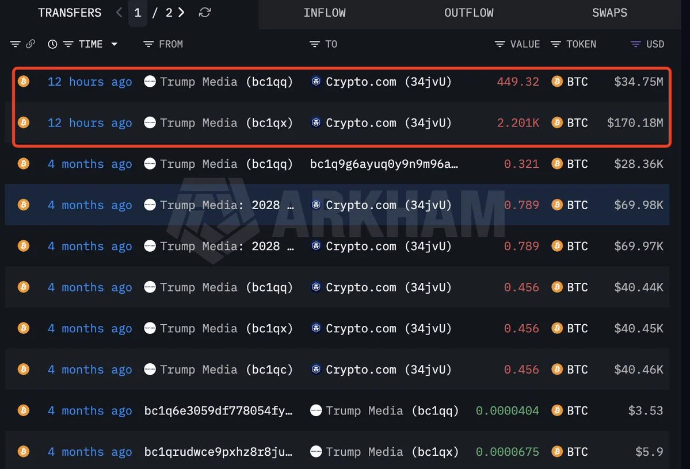Click BTC token icon on the $170.18M row
The height and width of the screenshot is (469, 690).
[x=557, y=122]
